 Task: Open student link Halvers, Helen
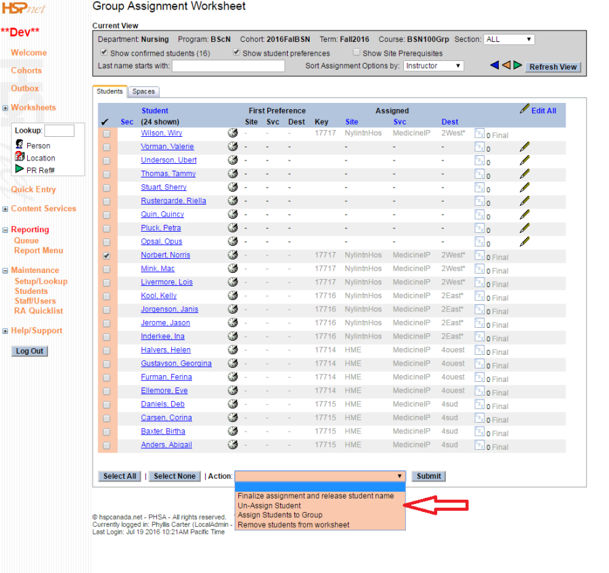point(166,350)
